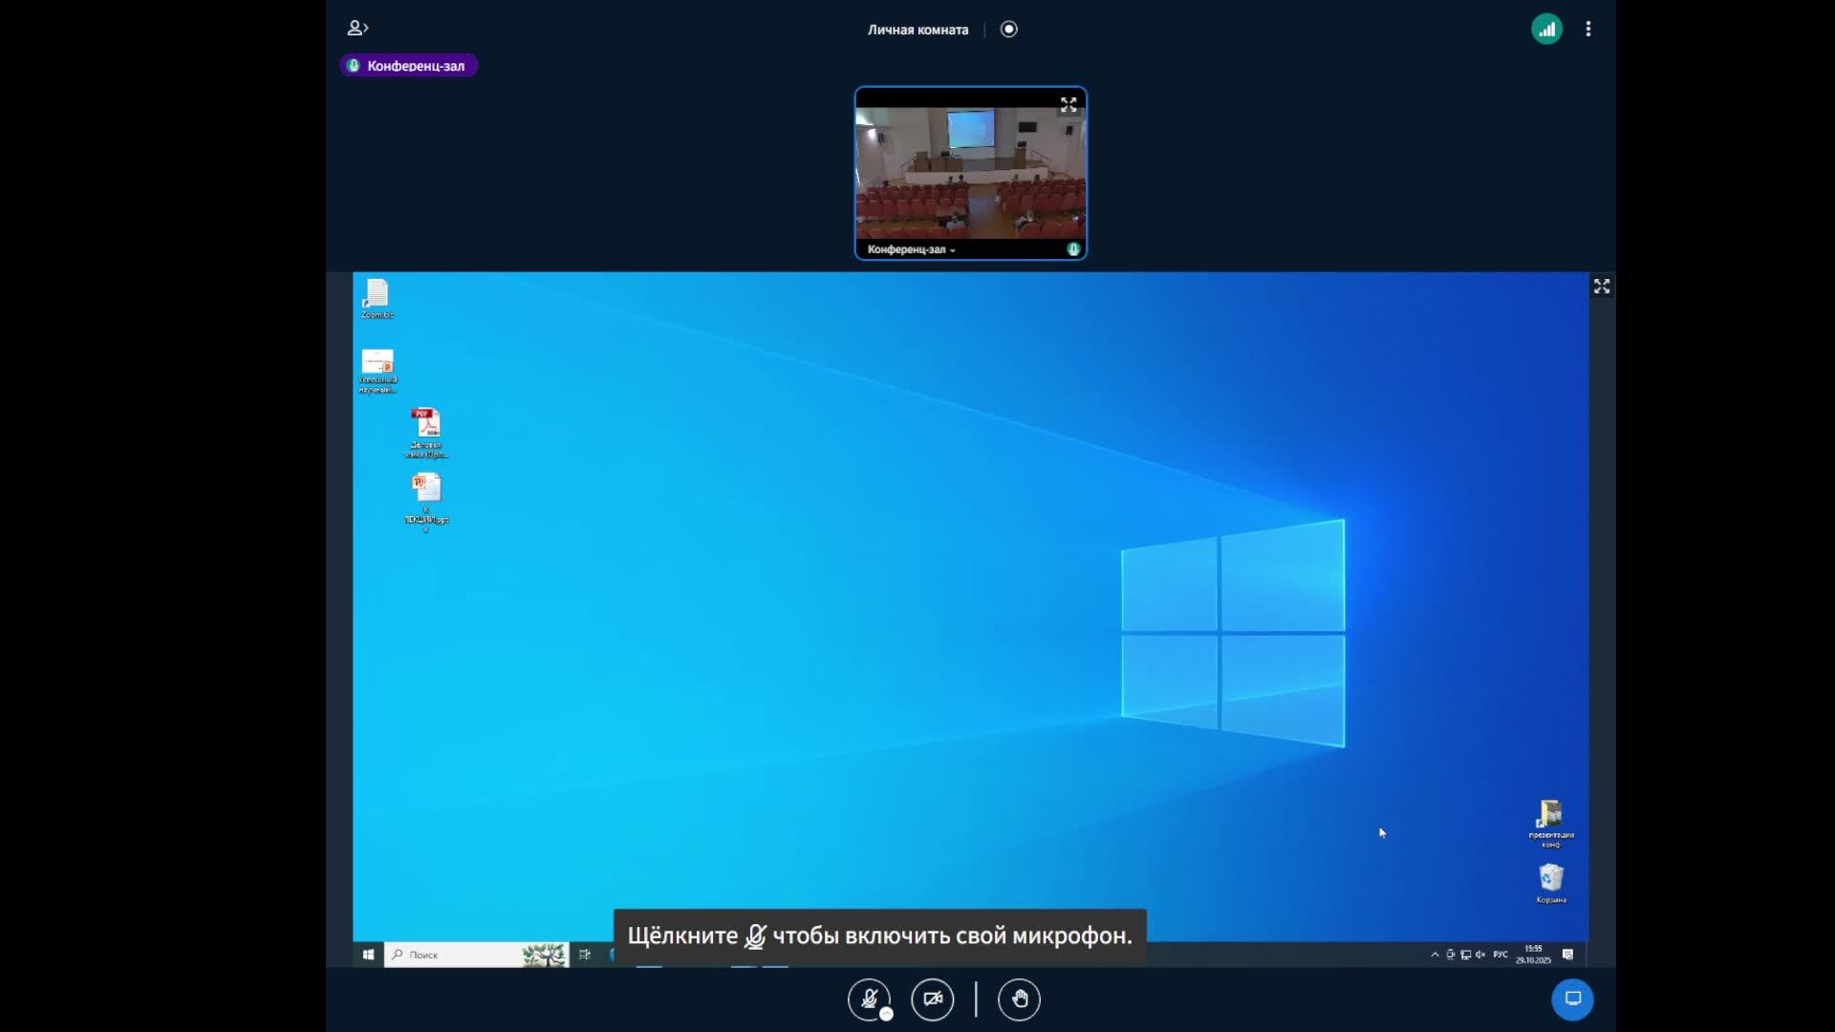Select the conference hall video thumbnail
Viewport: 1835px width, 1032px height.
tap(970, 172)
